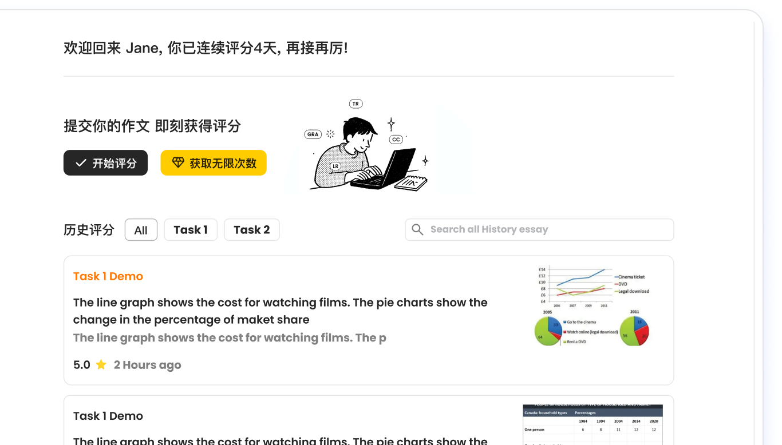Start scoring with the 开始评分 button

105,163
